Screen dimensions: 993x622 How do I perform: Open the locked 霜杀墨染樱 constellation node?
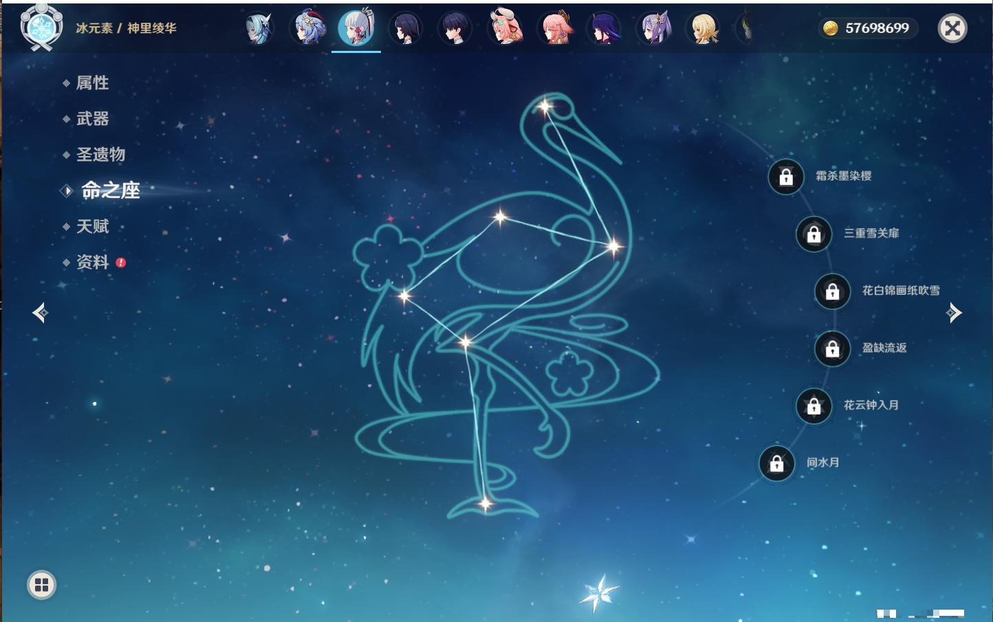pos(786,177)
